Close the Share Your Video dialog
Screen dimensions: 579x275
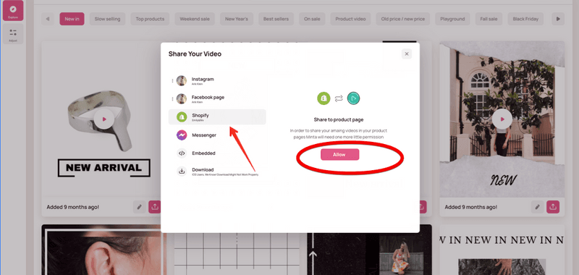tap(407, 54)
